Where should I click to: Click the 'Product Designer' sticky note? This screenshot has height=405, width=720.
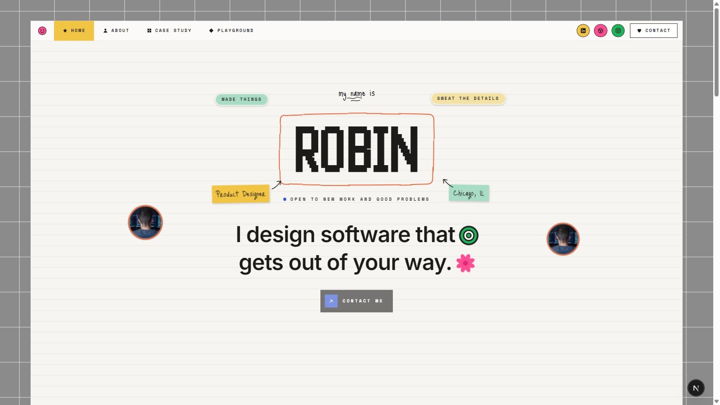241,194
